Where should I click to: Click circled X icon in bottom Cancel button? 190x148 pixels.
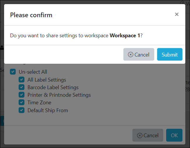coord(140,135)
